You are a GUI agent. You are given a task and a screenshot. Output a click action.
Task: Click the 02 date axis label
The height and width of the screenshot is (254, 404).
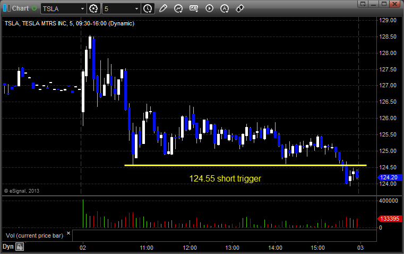coord(83,248)
